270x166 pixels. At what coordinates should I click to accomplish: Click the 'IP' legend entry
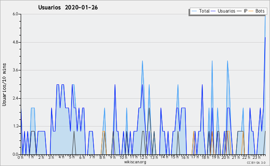click(x=245, y=11)
